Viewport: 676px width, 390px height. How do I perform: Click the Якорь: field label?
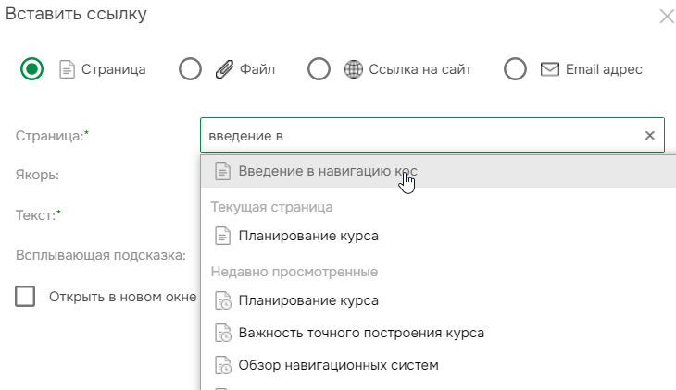[37, 176]
